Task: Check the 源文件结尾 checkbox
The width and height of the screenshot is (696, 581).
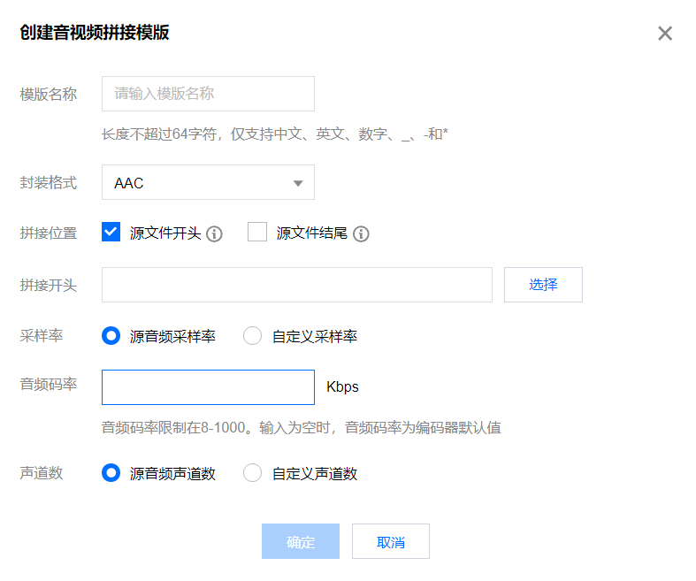Action: [x=257, y=232]
